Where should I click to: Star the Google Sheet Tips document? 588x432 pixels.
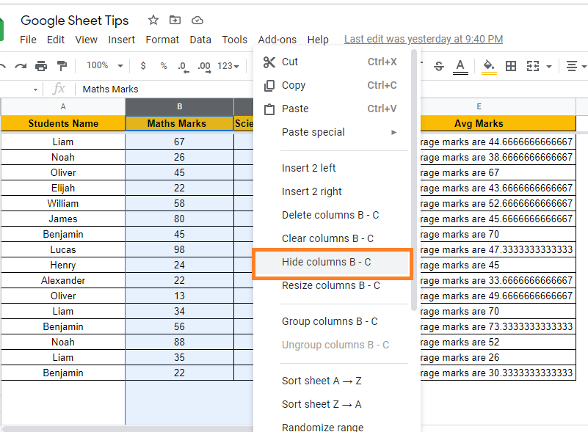coord(153,20)
